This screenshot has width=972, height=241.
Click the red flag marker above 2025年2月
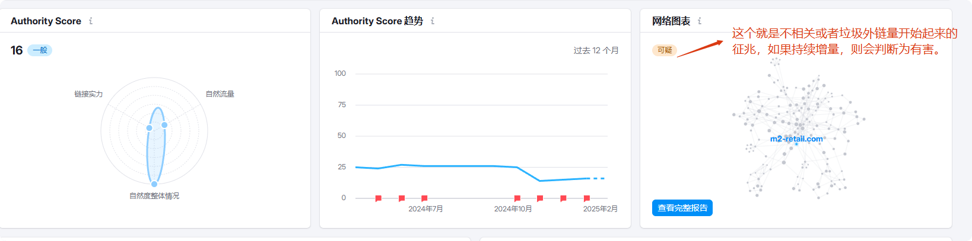click(x=586, y=198)
